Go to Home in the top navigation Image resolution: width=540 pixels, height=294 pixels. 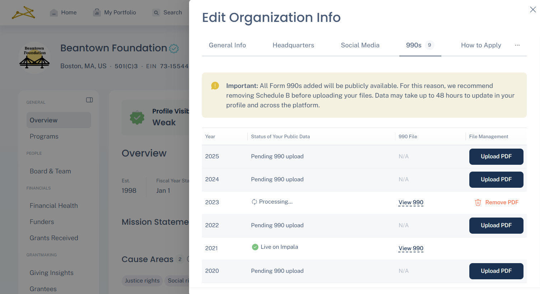coord(63,13)
